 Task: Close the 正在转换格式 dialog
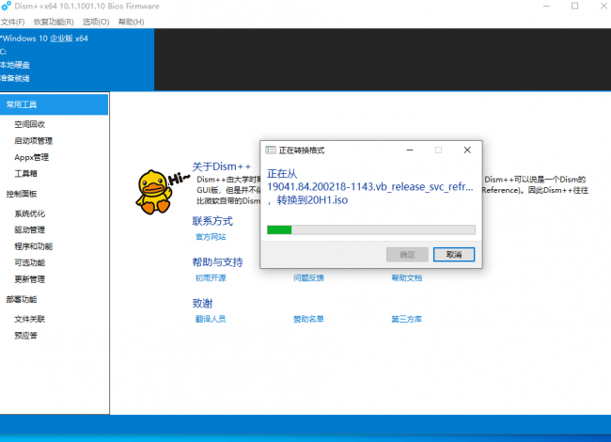(x=467, y=150)
